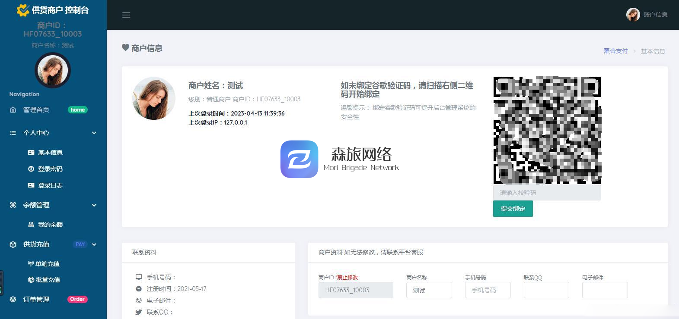Click the heart icon beside 商户信息

125,47
